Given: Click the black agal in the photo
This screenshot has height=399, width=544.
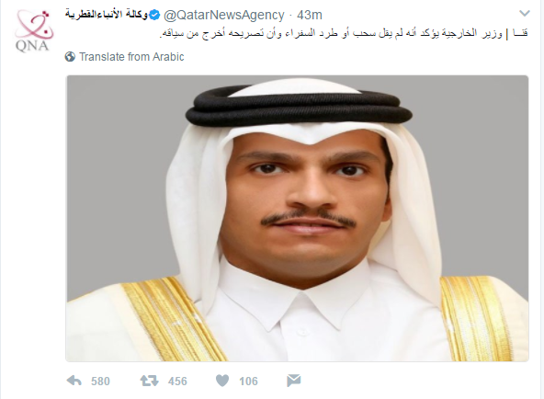Looking at the screenshot, I should coord(299,103).
